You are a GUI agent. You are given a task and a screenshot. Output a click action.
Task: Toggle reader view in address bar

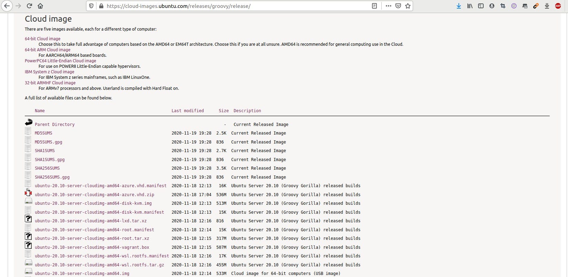(x=374, y=6)
